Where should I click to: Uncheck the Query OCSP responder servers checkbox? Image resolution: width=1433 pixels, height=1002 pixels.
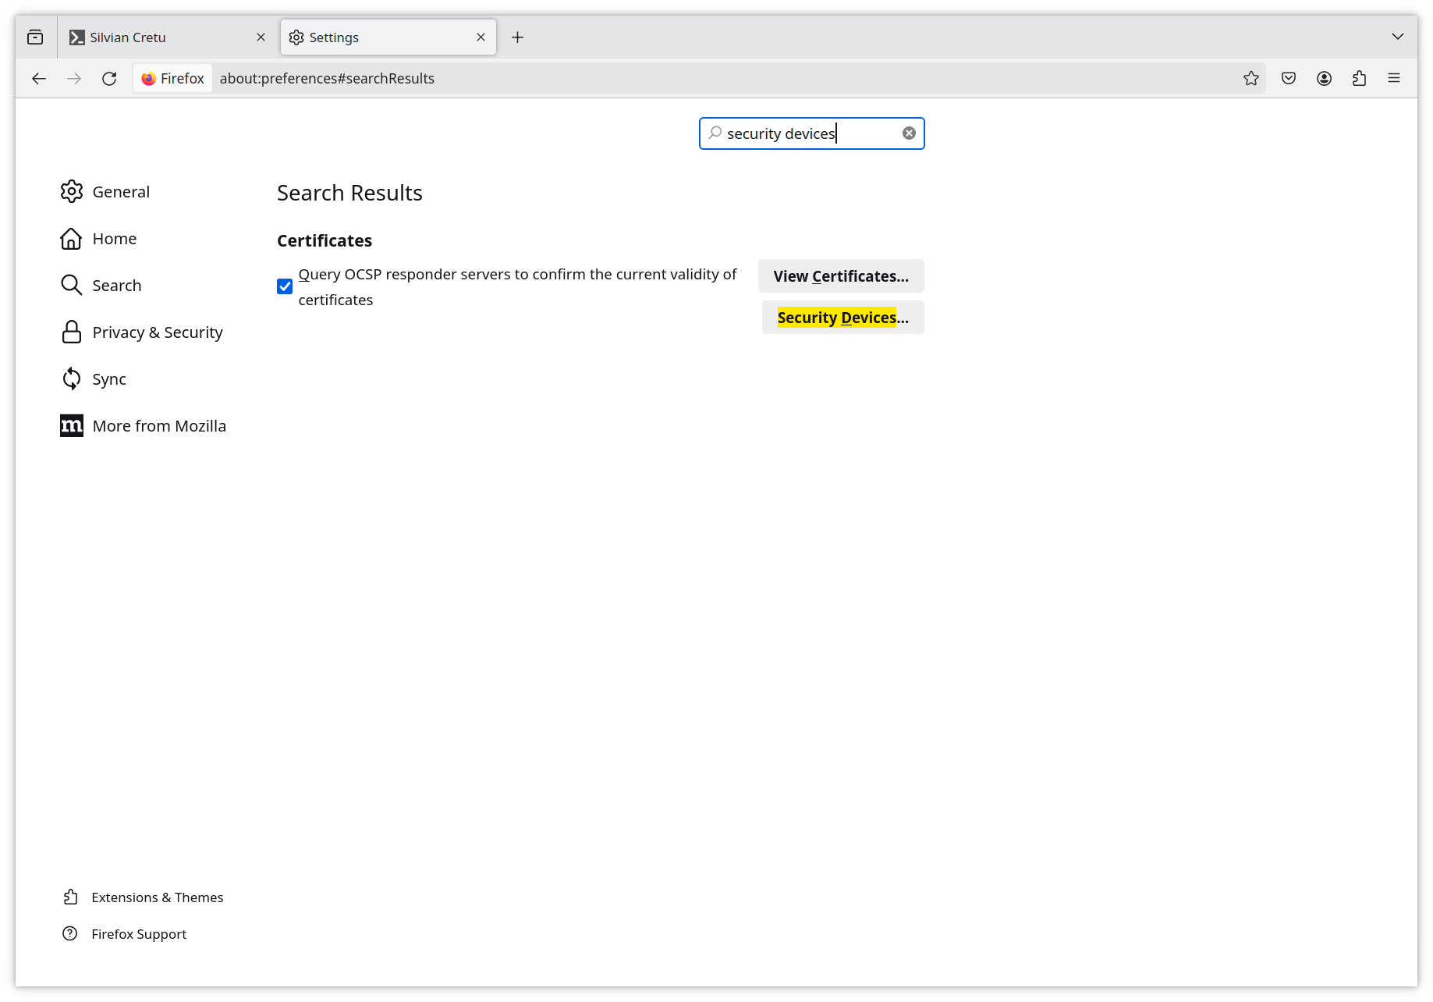284,286
